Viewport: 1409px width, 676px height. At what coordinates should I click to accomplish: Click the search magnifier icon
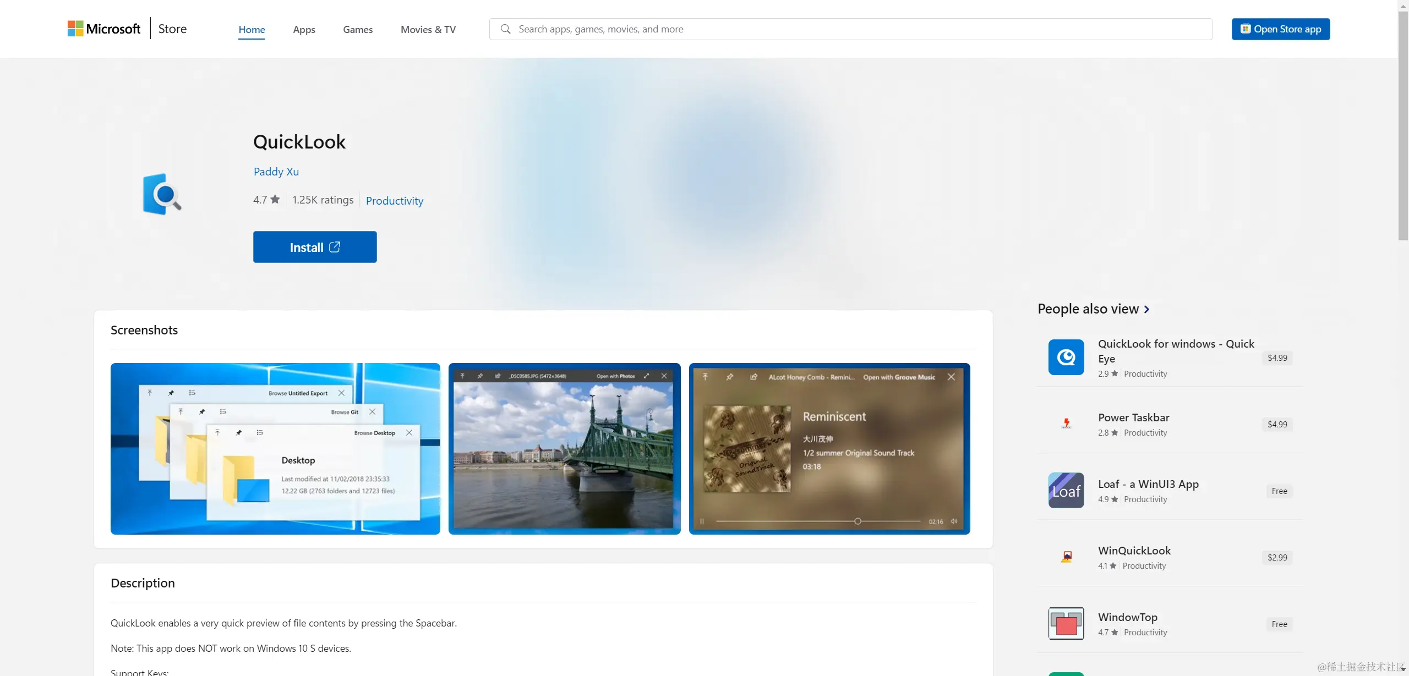(x=505, y=29)
